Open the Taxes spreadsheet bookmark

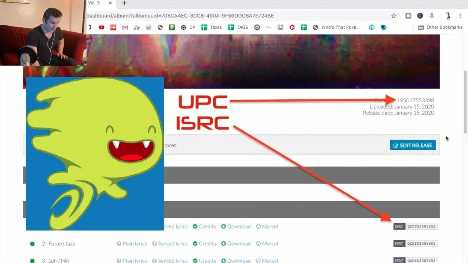pos(212,27)
